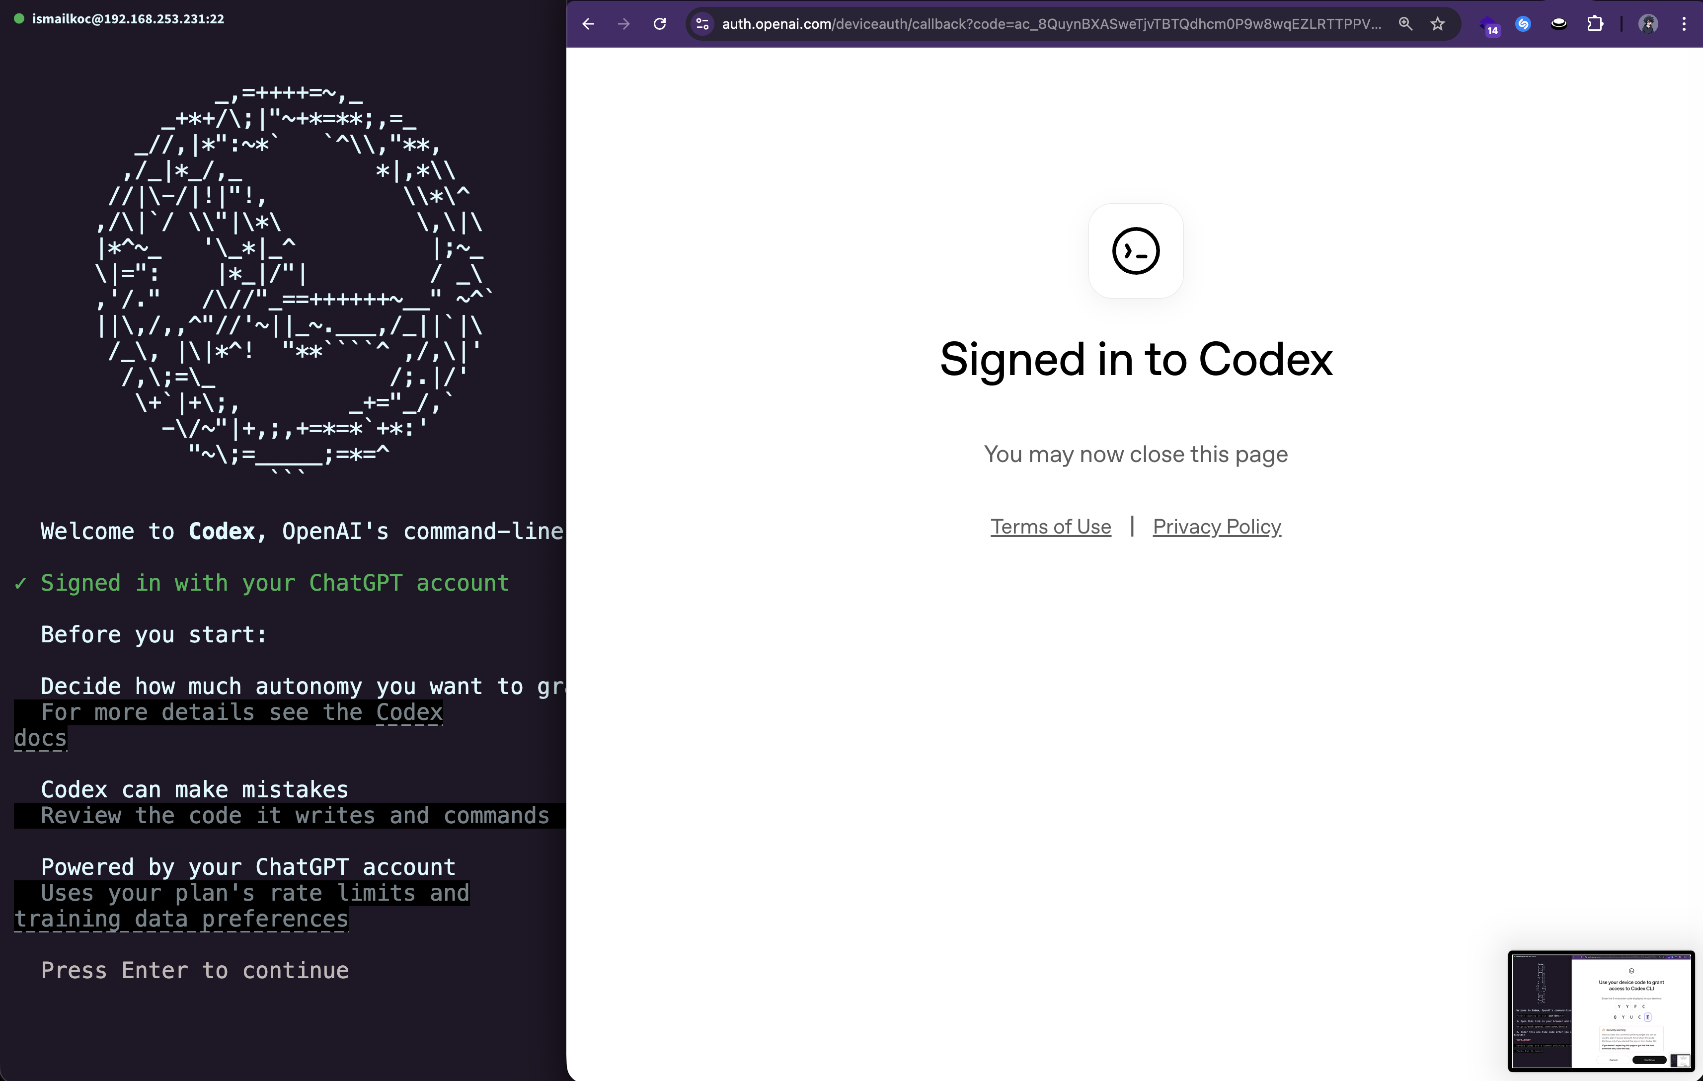Click the Codex docs link in terminal
The image size is (1703, 1081).
click(409, 713)
